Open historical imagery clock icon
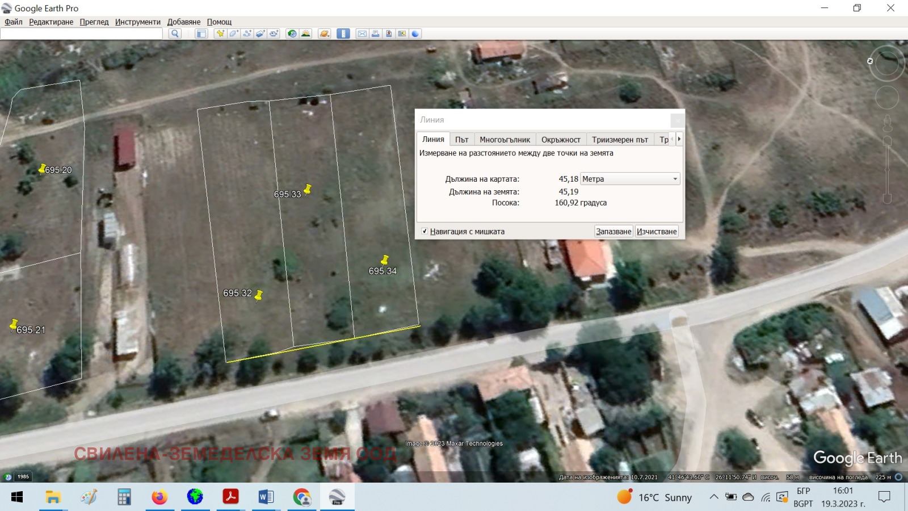The width and height of the screenshot is (908, 511). [292, 33]
